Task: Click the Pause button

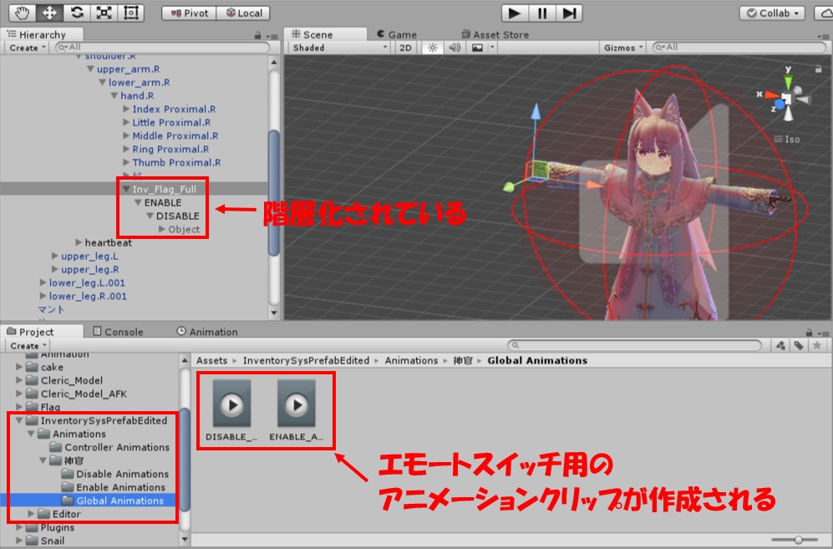Action: pos(542,13)
